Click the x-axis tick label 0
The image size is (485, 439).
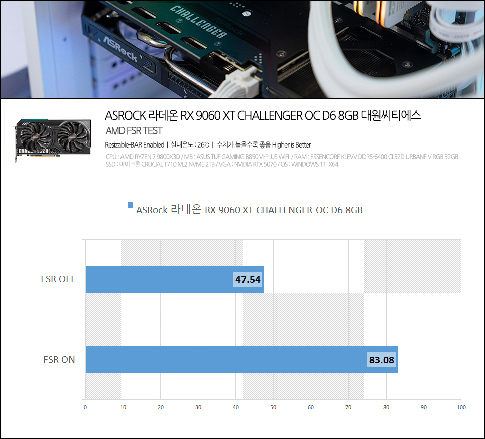point(85,407)
